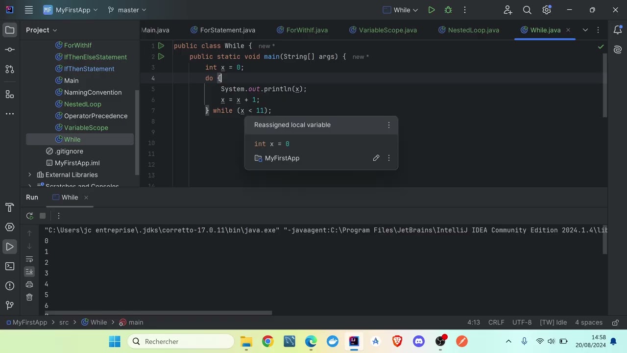627x353 pixels.
Task: Open more run actions menu in title bar
Action: pos(465,10)
